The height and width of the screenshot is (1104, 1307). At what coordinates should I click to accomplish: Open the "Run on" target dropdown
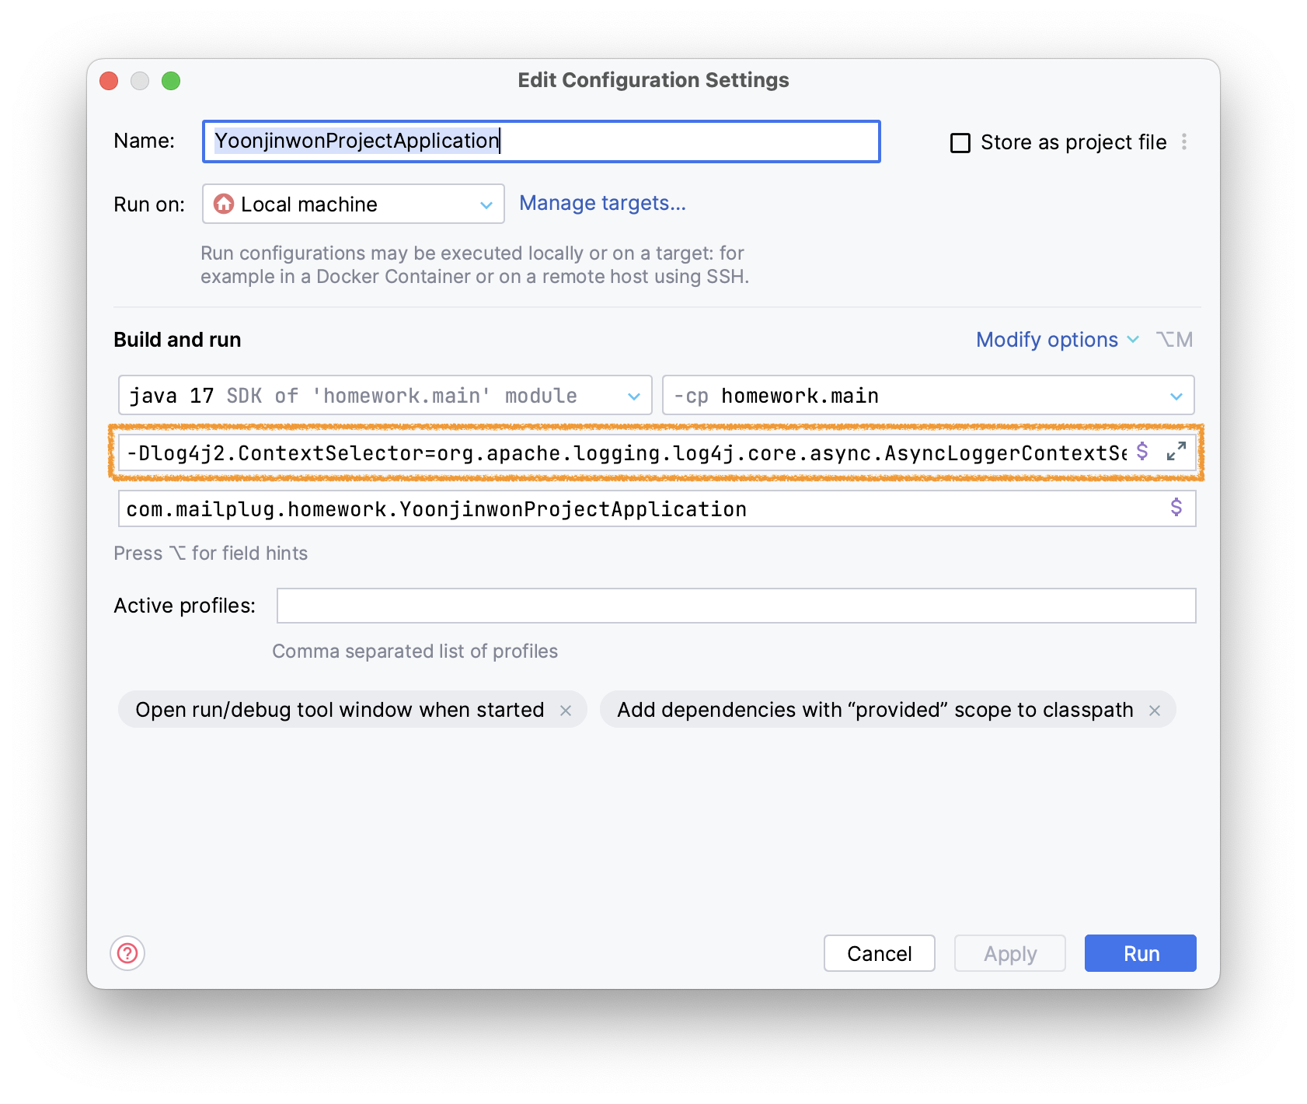pyautogui.click(x=486, y=204)
